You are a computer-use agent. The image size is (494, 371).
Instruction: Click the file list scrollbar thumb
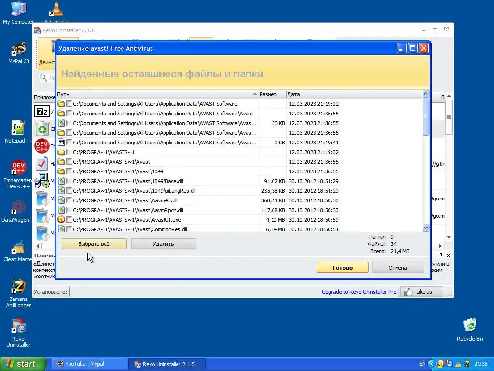coord(425,116)
